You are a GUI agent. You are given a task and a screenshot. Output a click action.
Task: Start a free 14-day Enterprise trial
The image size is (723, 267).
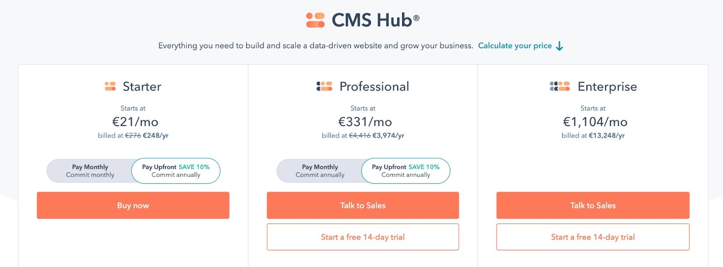[x=592, y=237]
